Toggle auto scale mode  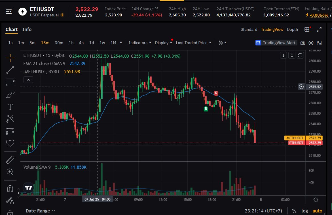[x=317, y=211]
